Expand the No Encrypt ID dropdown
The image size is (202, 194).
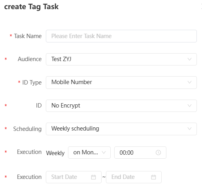(121, 106)
